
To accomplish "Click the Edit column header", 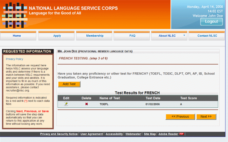I will click(x=66, y=98).
